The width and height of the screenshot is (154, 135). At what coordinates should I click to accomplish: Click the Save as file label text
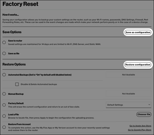point(14,53)
